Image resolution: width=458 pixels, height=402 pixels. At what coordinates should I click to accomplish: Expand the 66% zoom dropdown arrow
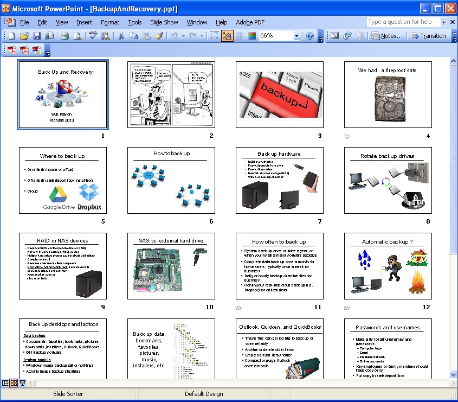[296, 36]
